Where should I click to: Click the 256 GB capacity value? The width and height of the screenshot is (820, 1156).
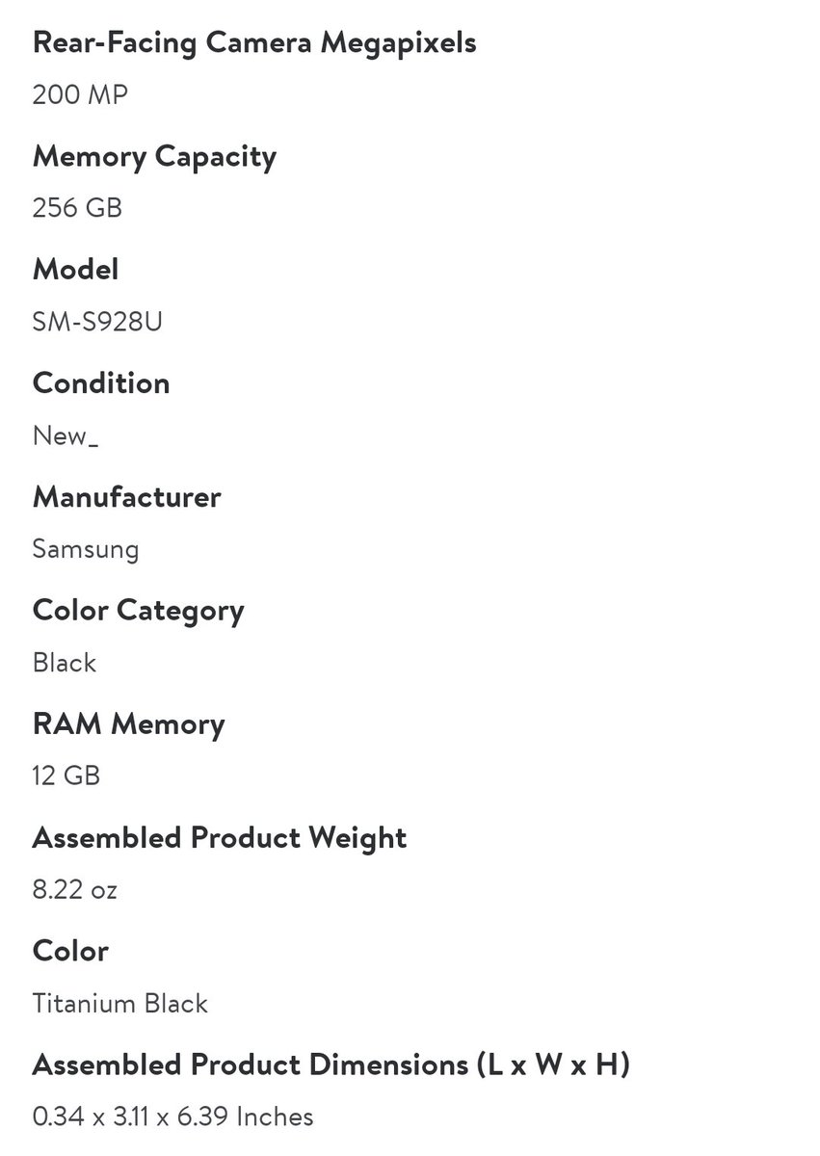coord(77,208)
